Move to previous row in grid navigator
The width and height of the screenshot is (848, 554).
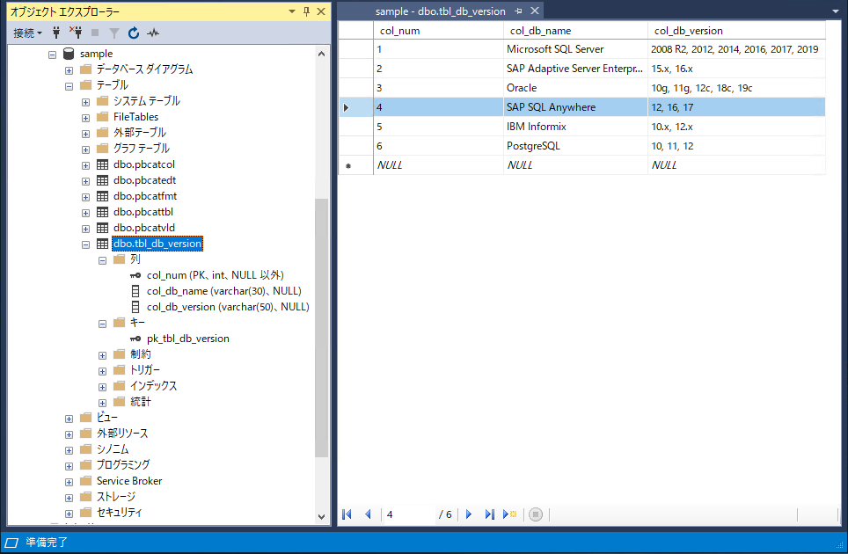368,514
